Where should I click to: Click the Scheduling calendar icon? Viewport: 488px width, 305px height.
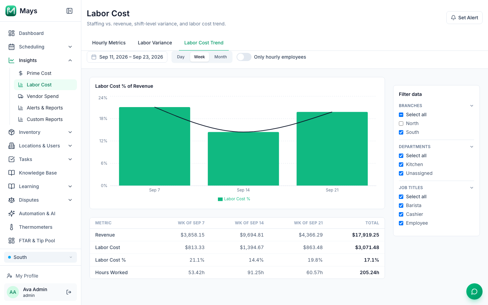[12, 47]
